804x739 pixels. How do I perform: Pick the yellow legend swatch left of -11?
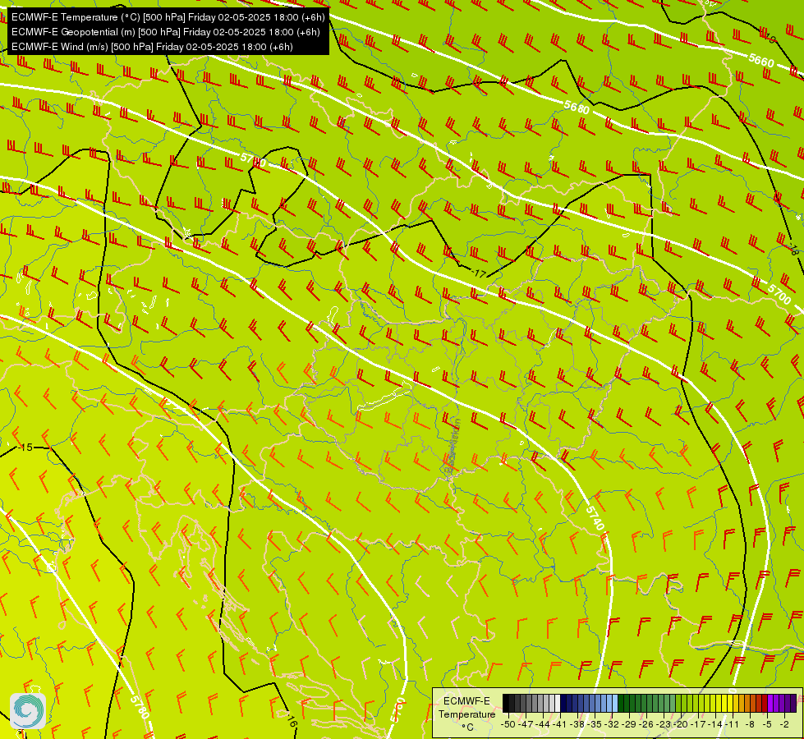pos(730,703)
